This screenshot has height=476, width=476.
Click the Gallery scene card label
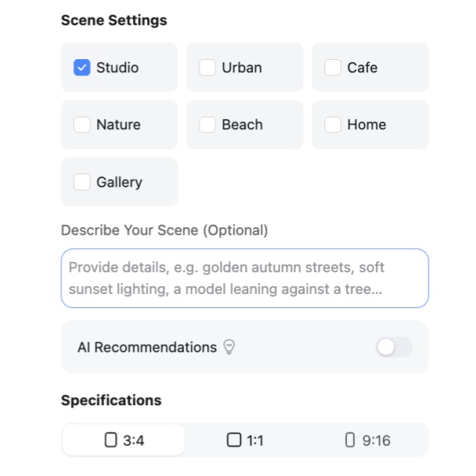[x=119, y=183]
